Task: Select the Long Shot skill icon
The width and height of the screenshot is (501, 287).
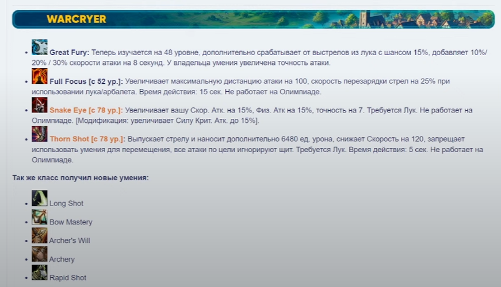Action: click(x=39, y=198)
